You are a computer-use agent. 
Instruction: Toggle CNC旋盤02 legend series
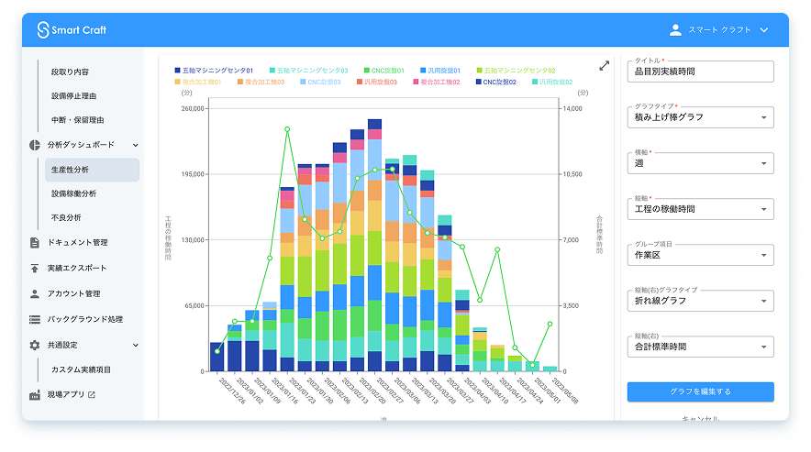coord(496,82)
